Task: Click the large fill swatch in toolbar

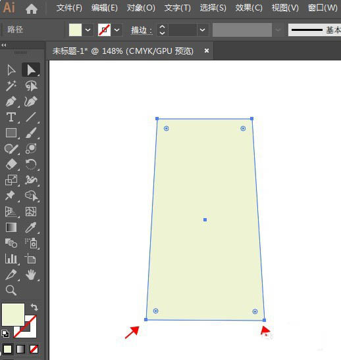Action: pyautogui.click(x=13, y=314)
